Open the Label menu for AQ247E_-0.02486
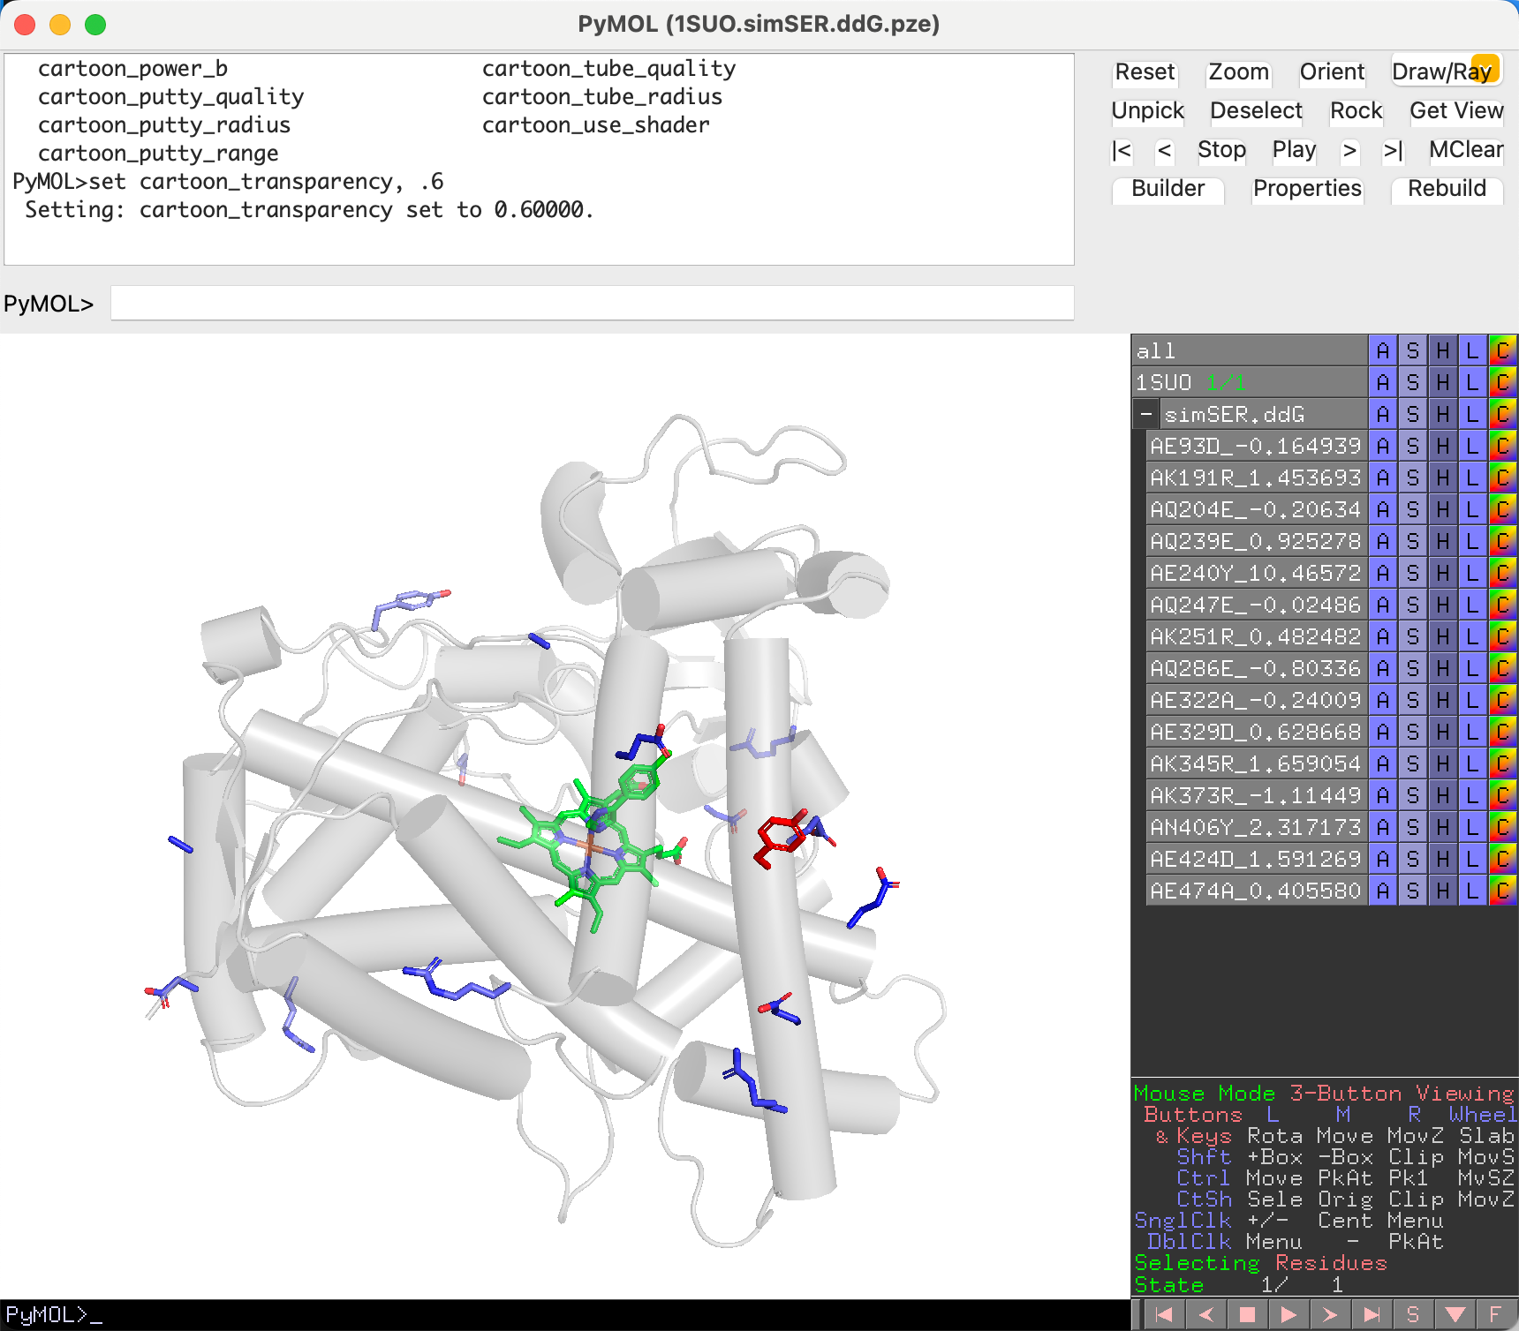 1472,605
